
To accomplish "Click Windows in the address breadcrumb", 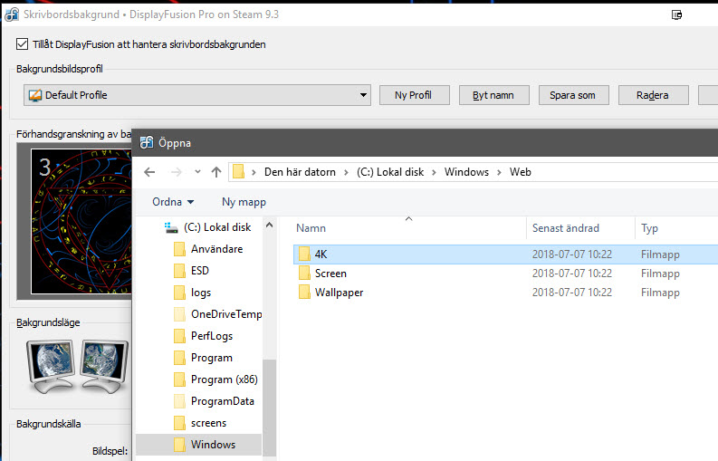I will [x=466, y=172].
